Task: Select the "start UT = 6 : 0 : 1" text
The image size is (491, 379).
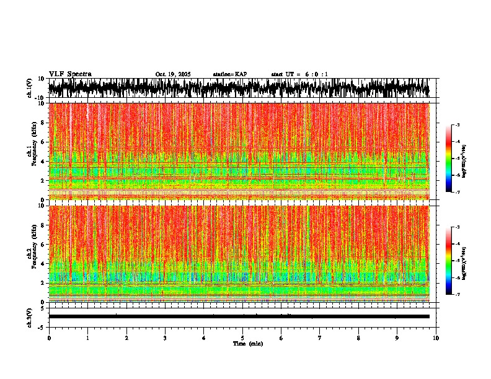Action: [299, 74]
